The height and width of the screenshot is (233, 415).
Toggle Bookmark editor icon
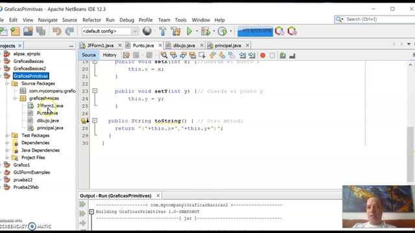click(x=231, y=55)
